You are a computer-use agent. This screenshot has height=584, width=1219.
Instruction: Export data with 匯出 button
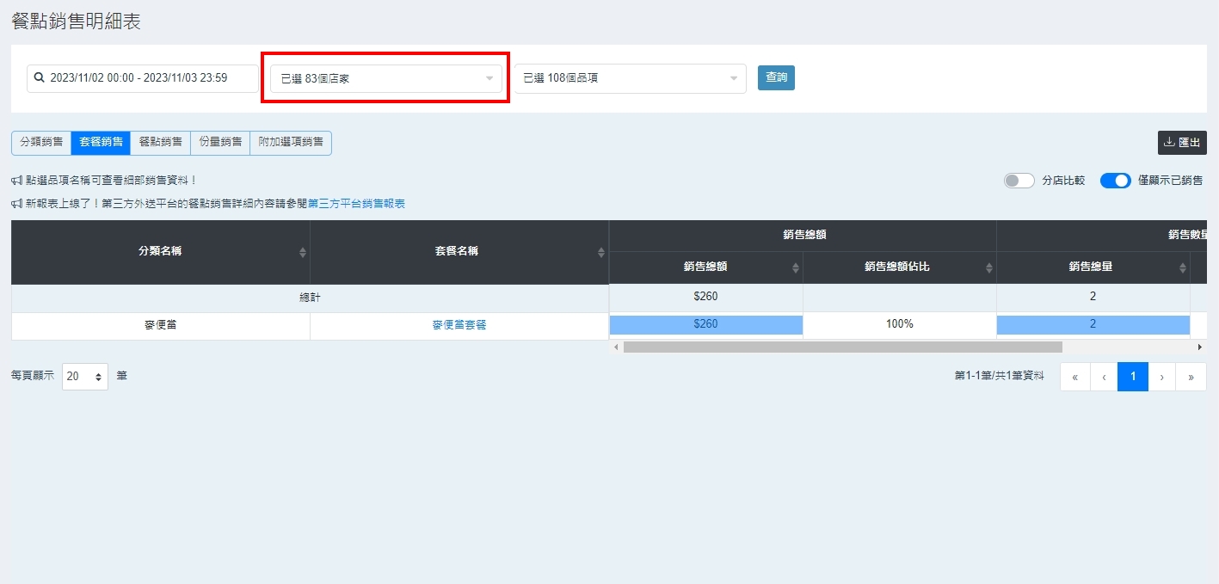click(x=1182, y=143)
